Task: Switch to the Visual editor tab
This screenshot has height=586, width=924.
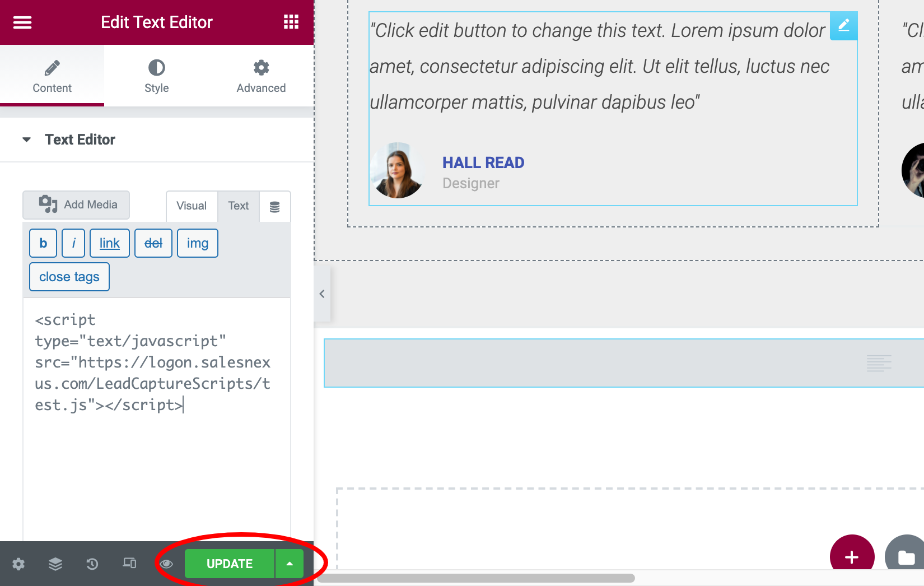Action: (192, 206)
